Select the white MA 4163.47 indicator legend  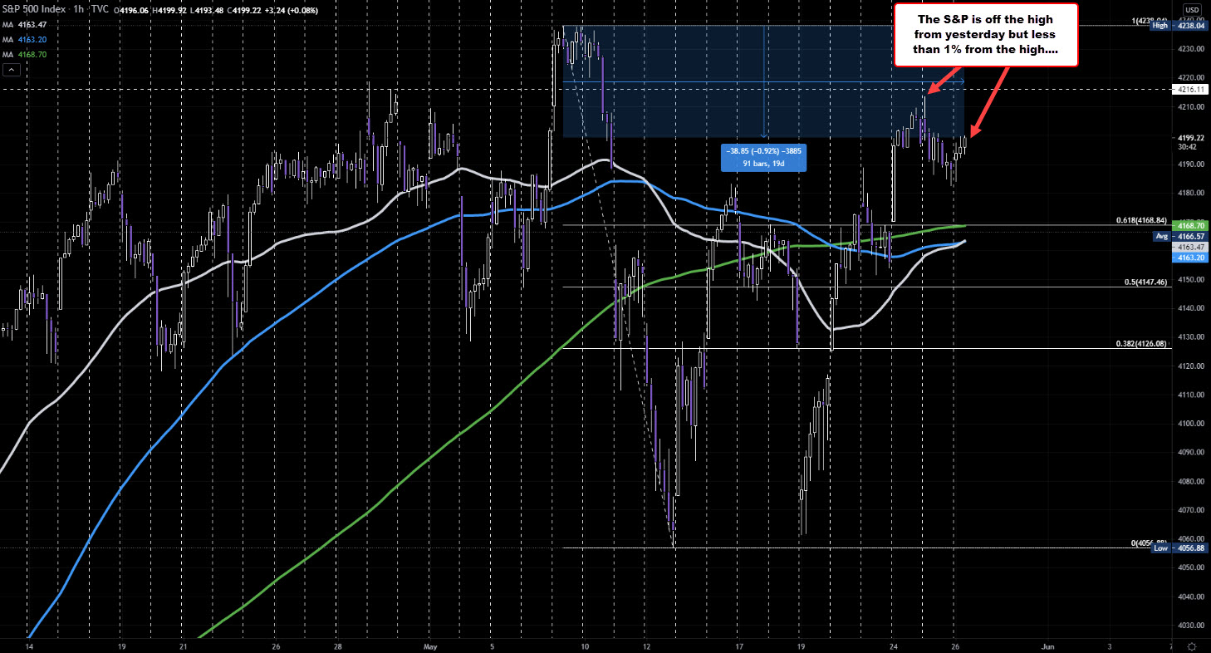tap(25, 27)
